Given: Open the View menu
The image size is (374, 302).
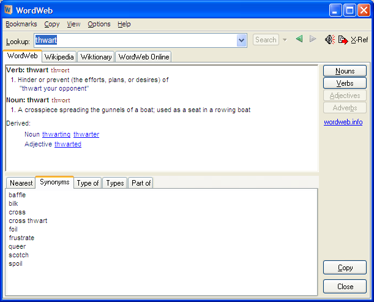Looking at the screenshot, I should point(73,24).
